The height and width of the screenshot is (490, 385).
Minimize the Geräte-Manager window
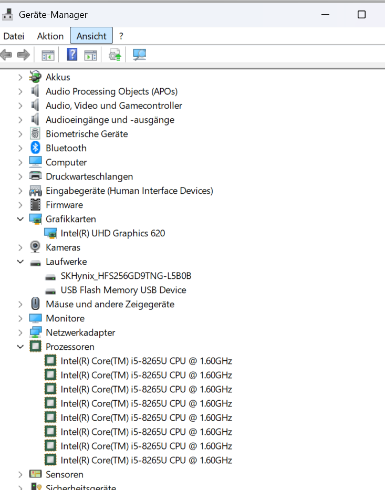tap(325, 14)
